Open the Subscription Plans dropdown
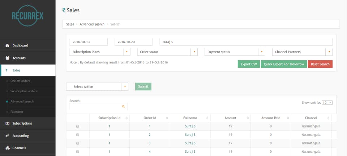This screenshot has height=156, width=347. [x=100, y=52]
